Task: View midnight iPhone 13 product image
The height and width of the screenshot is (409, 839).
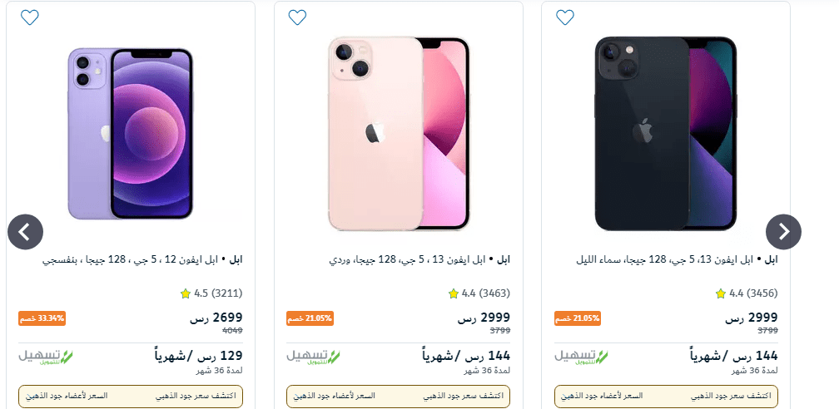Action: 666,134
